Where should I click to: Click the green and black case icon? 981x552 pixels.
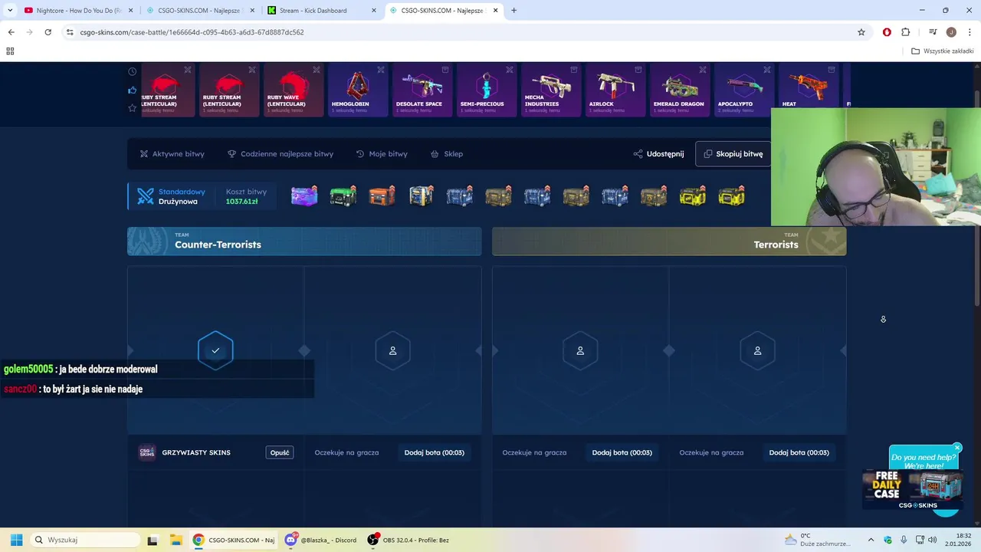point(343,196)
